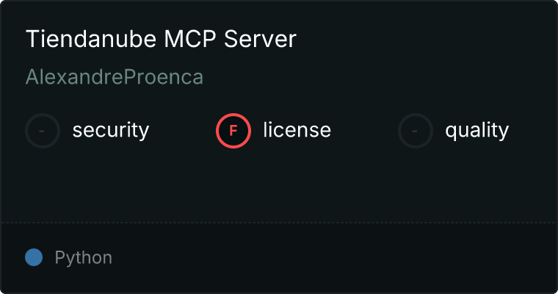The width and height of the screenshot is (558, 294).
Task: Click the security label text
Action: pos(111,131)
